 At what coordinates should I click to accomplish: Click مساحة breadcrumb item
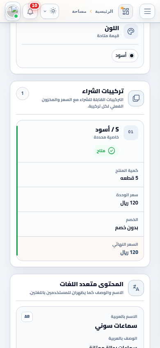[79, 11]
